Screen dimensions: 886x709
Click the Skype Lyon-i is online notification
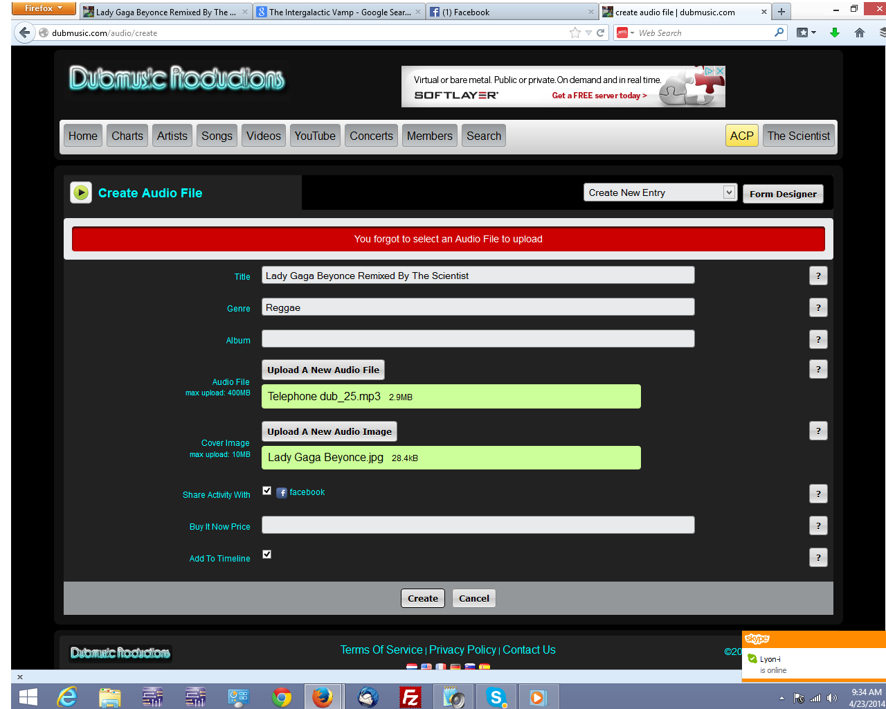[x=814, y=656]
